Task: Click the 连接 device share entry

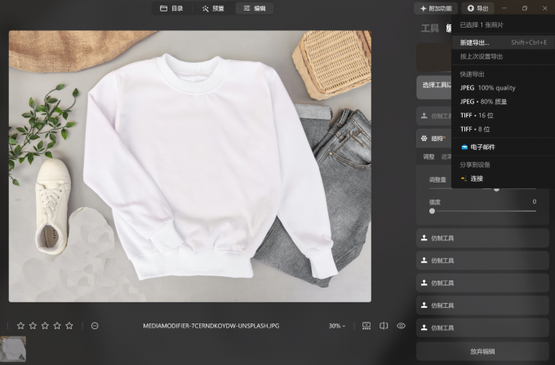Action: pyautogui.click(x=472, y=178)
